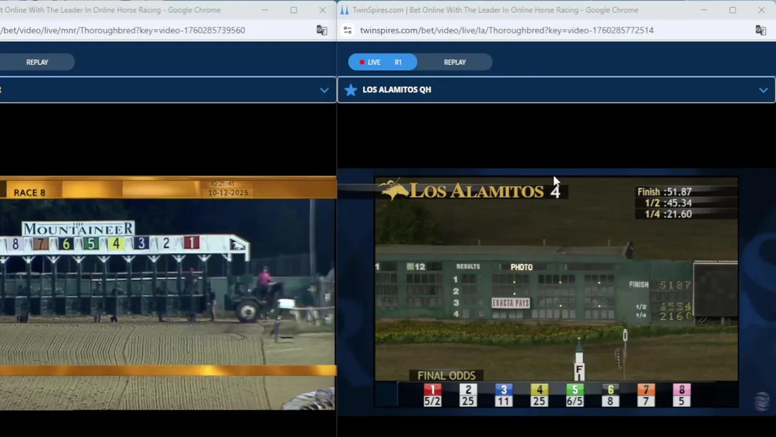Minimize the left Chrome window

click(265, 10)
